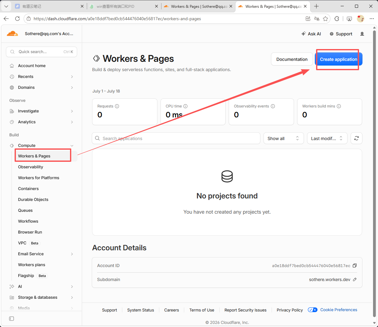Collapse the sidebar using bottom-left panel icon
The width and height of the screenshot is (378, 327).
click(x=12, y=319)
